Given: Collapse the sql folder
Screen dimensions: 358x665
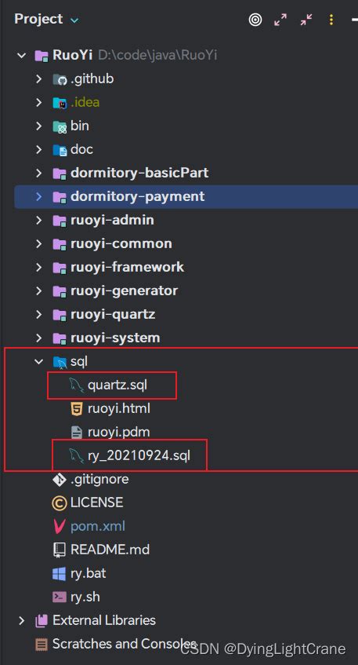Looking at the screenshot, I should coord(39,361).
